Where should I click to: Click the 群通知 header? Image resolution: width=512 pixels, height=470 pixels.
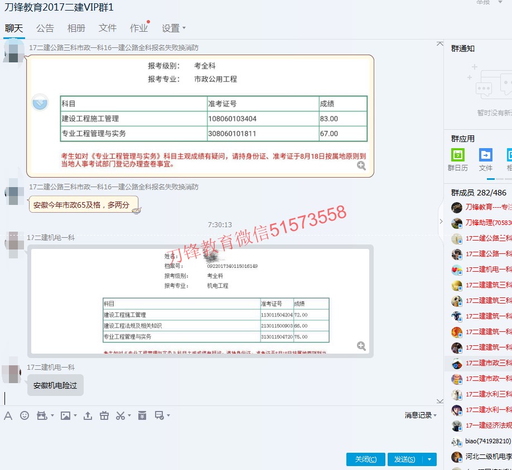pyautogui.click(x=463, y=48)
